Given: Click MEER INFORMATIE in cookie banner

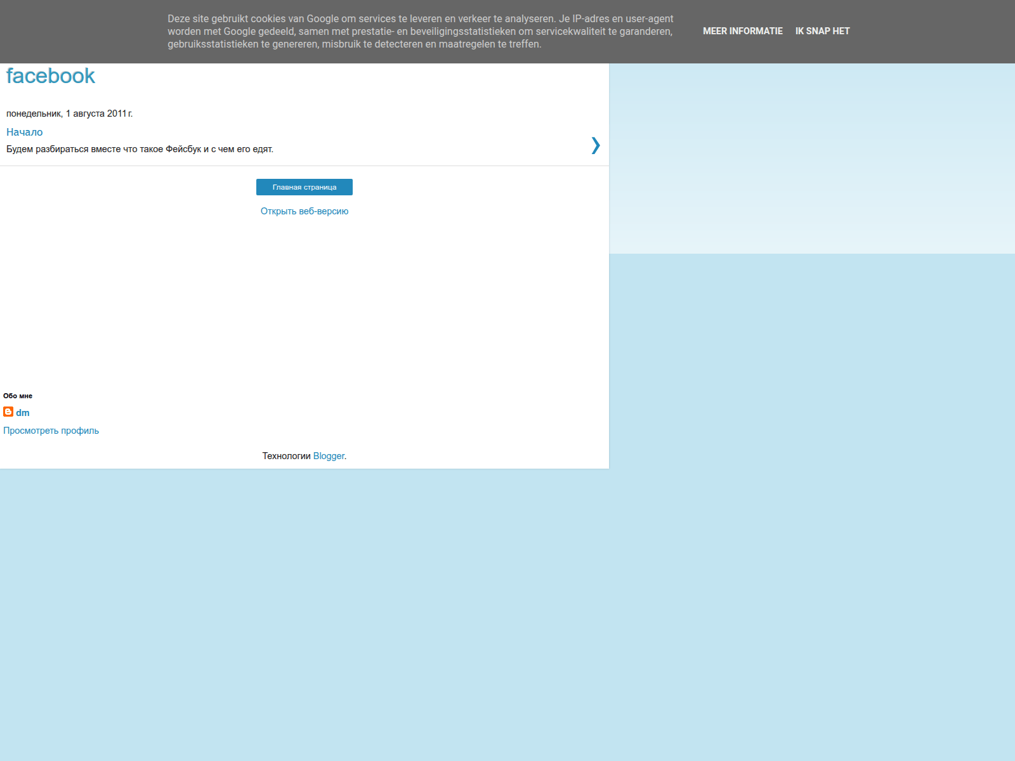Looking at the screenshot, I should [743, 31].
